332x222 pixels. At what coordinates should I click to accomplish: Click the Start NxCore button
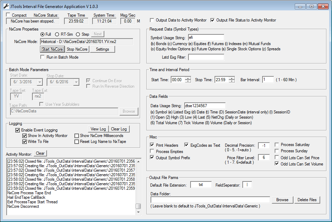(x=52, y=49)
